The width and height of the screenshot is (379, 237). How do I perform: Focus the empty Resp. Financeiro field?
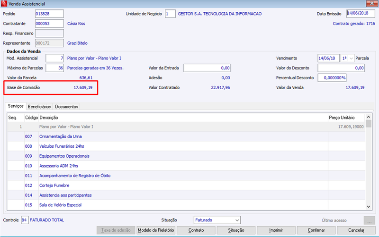[x=49, y=33]
